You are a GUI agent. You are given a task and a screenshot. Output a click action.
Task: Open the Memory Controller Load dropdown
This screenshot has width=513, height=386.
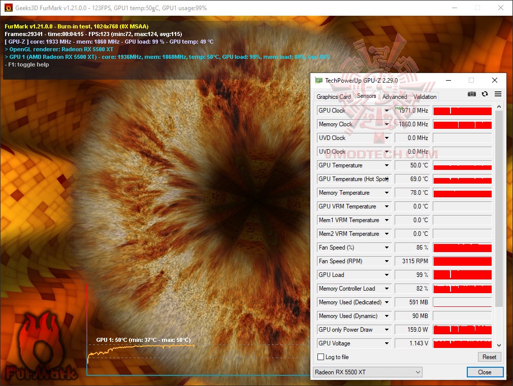tap(387, 289)
